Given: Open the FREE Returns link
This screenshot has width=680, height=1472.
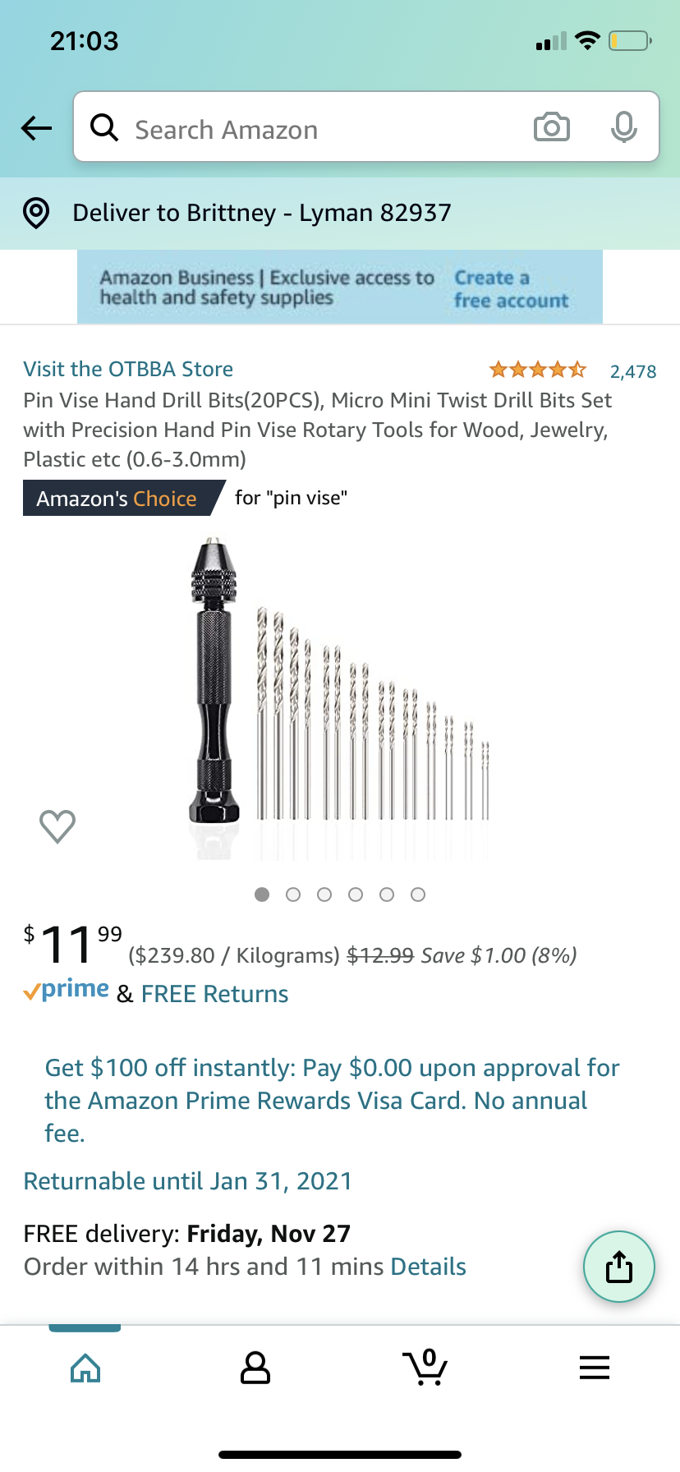Looking at the screenshot, I should point(214,994).
